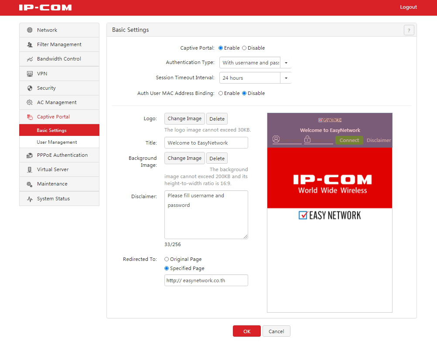The width and height of the screenshot is (437, 348).
Task: Click the Title input field
Action: point(206,143)
